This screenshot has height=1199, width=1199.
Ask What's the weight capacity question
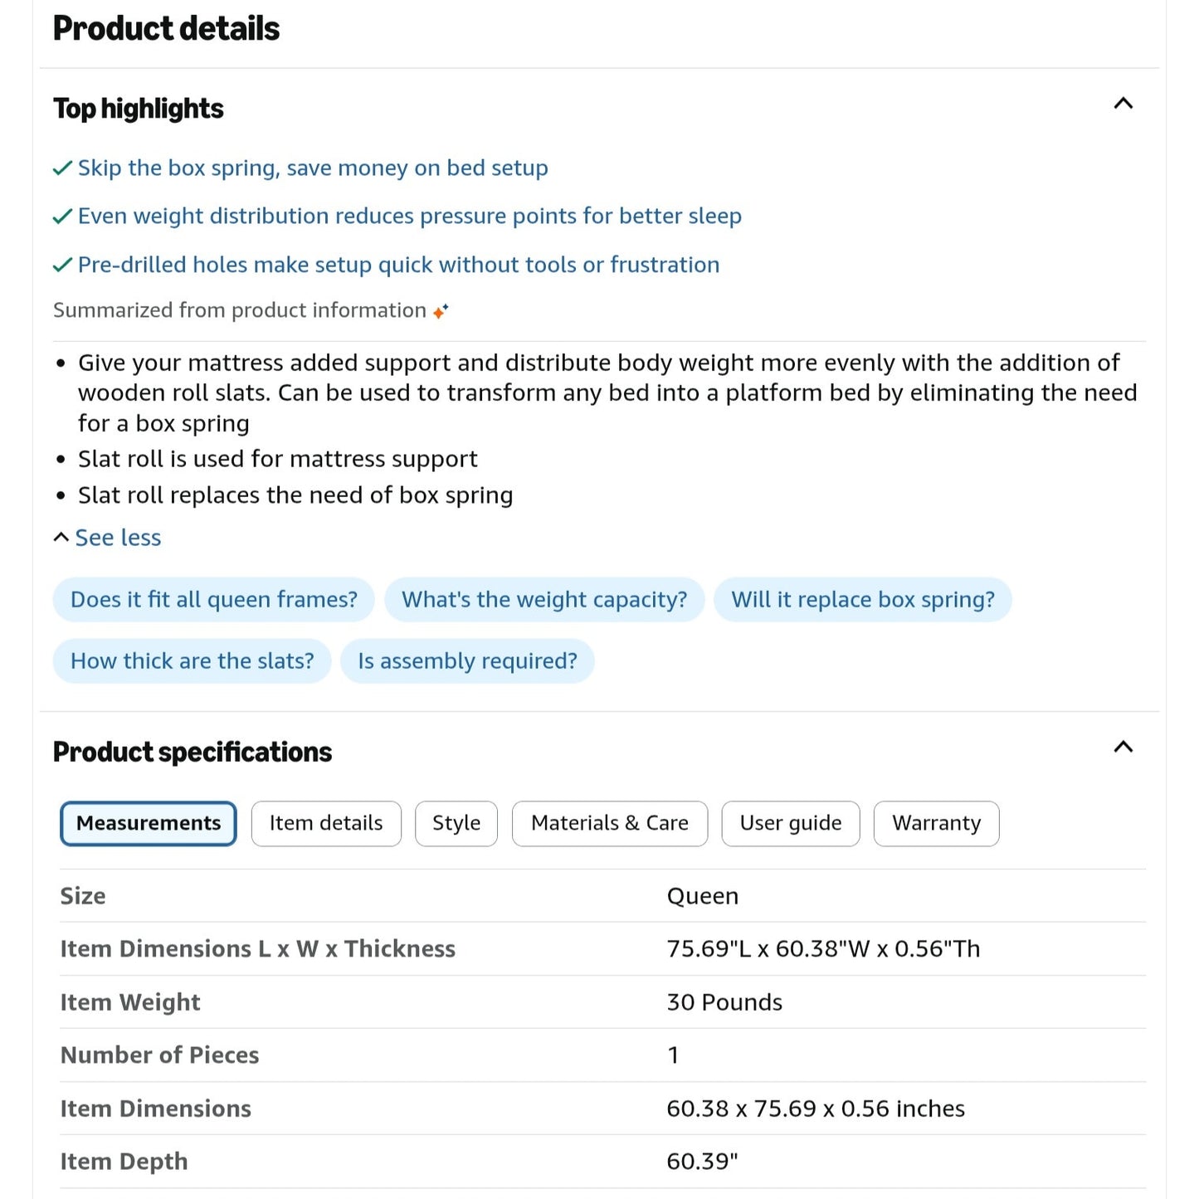pos(544,600)
